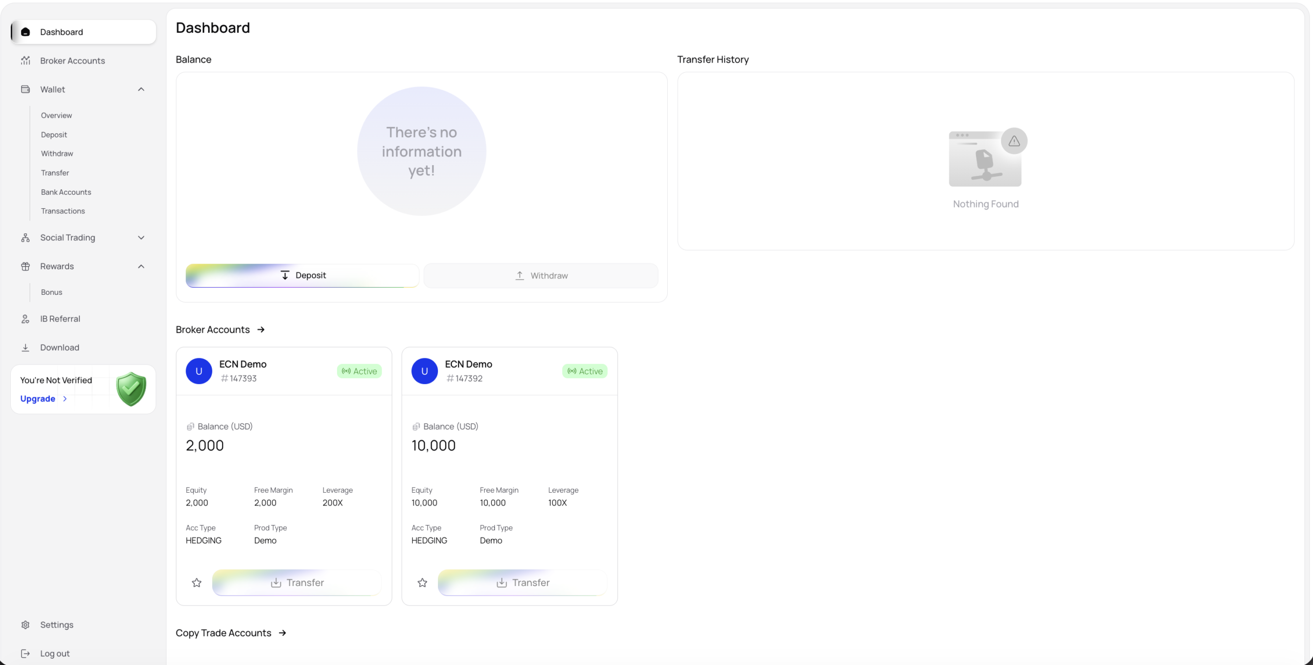
Task: Click the Log out door icon
Action: coord(26,653)
